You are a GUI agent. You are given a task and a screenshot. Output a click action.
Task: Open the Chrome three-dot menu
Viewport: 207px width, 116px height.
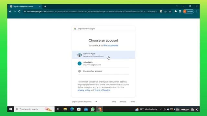click(197, 12)
